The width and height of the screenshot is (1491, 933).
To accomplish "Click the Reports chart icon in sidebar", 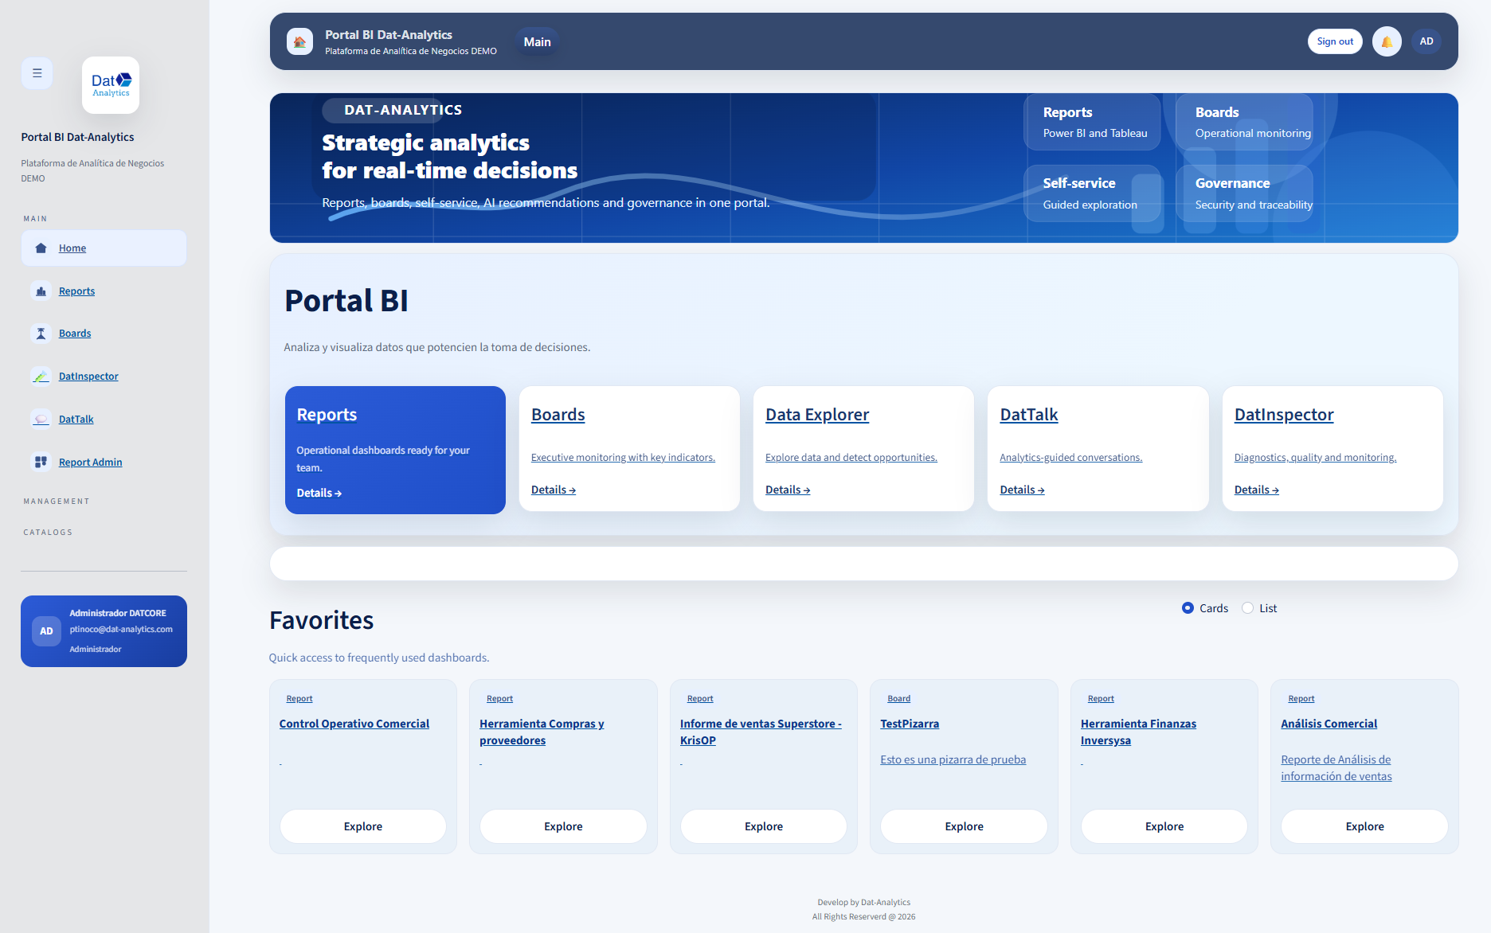I will 41,291.
